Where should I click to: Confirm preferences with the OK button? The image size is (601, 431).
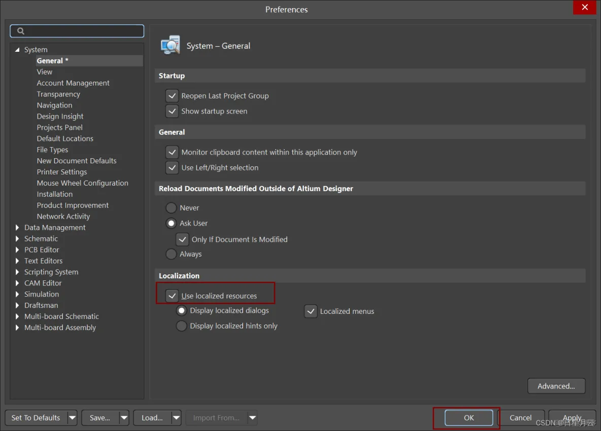coord(469,418)
